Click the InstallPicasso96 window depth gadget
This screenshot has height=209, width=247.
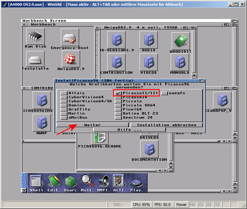(202, 81)
